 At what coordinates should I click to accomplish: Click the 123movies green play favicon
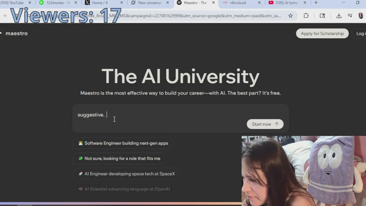tap(41, 3)
